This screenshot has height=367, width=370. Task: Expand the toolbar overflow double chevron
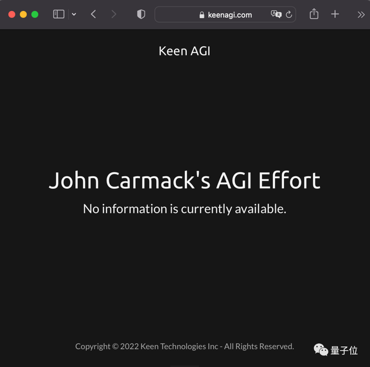click(361, 14)
